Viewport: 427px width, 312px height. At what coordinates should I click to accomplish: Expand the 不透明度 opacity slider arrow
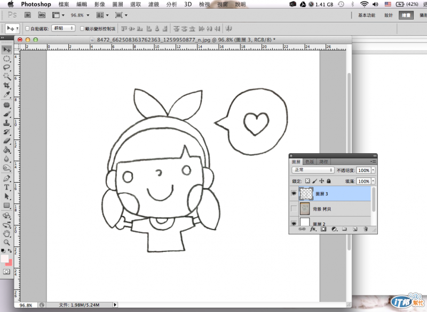pyautogui.click(x=373, y=170)
